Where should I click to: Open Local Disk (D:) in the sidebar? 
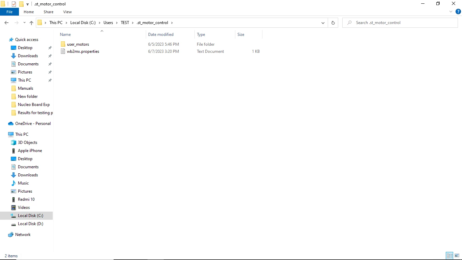[30, 224]
